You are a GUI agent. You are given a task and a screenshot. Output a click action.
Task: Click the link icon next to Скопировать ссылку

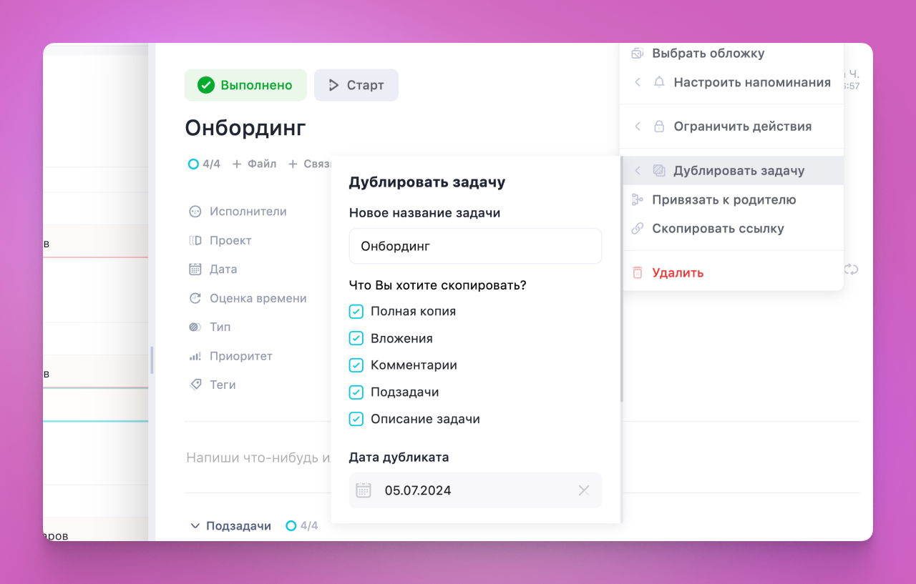(637, 229)
